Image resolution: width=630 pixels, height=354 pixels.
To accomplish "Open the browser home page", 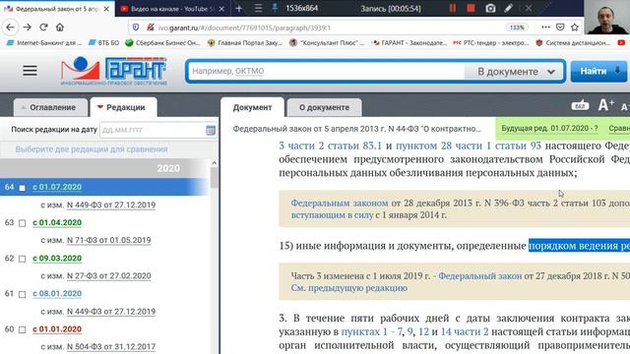I will [60, 28].
